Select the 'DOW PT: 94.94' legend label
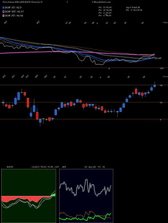The image size is (168, 223). (14, 16)
